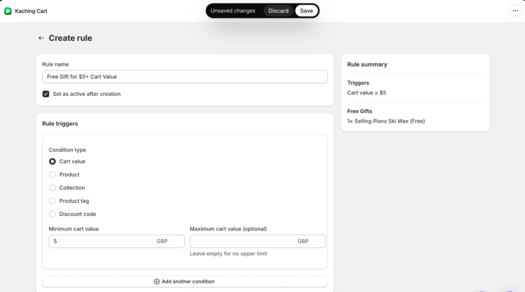The height and width of the screenshot is (292, 525).
Task: Click the GBP suffix in Maximum cart value
Action: [303, 241]
